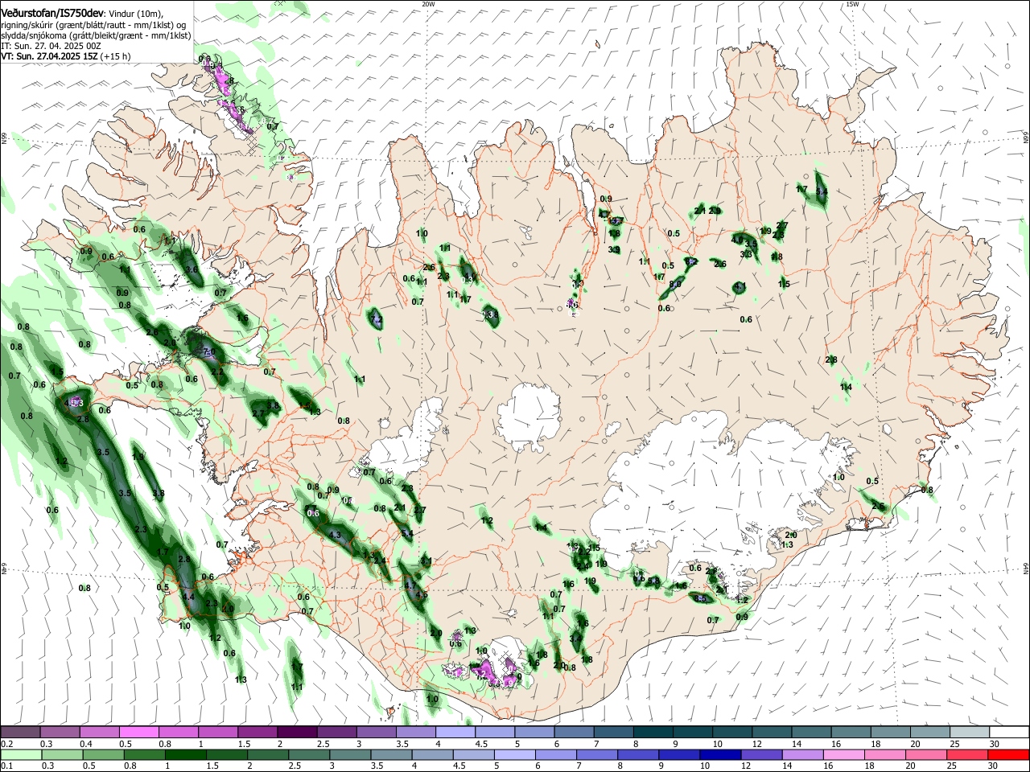Click the Veðurstofan/IS750dev title text
This screenshot has height=772, width=1030.
(x=52, y=14)
